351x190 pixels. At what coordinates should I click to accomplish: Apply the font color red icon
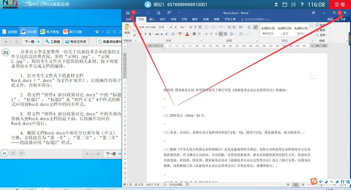pyautogui.click(x=187, y=34)
